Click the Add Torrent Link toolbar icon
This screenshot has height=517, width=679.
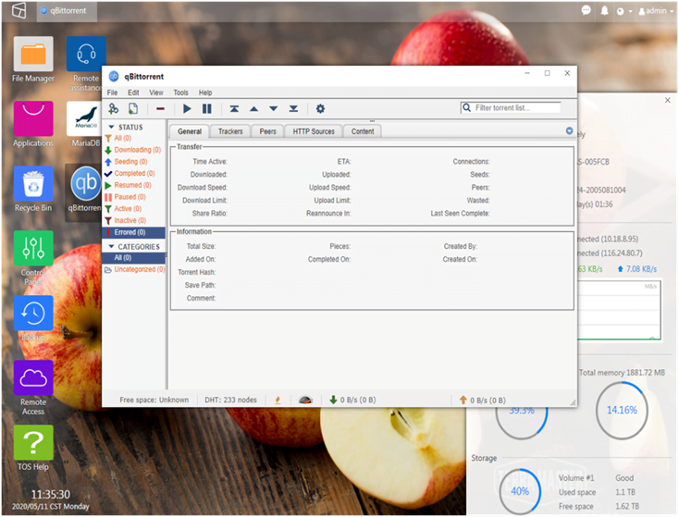(114, 109)
